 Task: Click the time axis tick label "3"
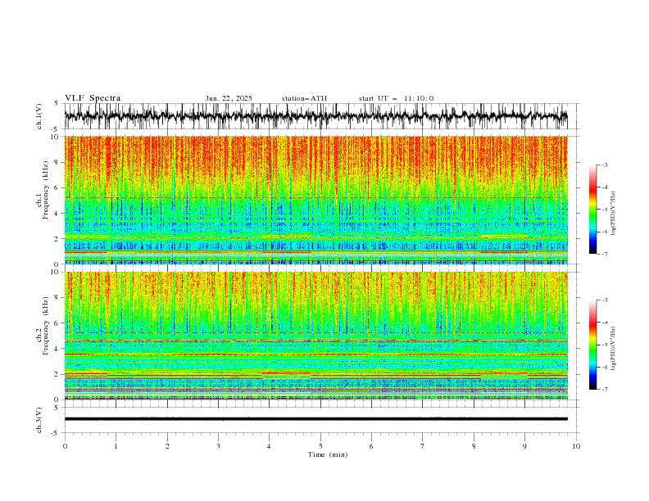point(218,446)
